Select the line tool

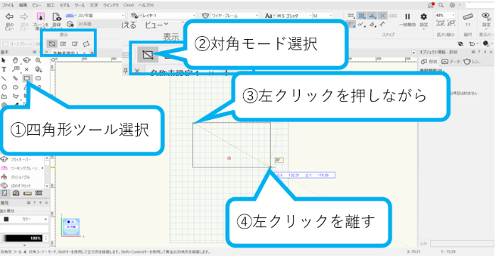click(4, 78)
